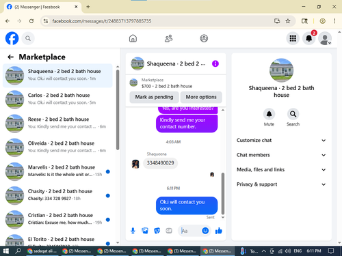Open Cristian 2 bed 2 bath house chat
The height and width of the screenshot is (256, 342).
coord(57,220)
